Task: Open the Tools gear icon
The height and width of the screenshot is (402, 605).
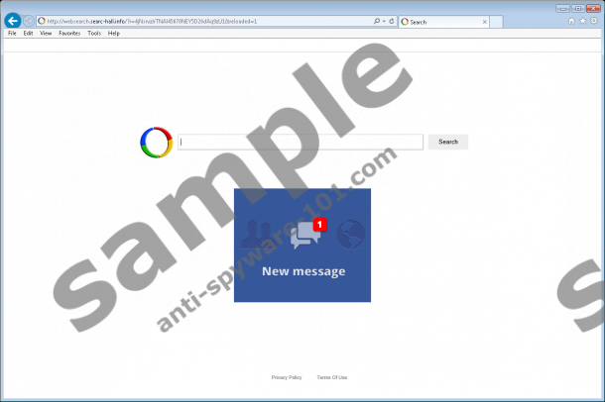Action: point(593,21)
